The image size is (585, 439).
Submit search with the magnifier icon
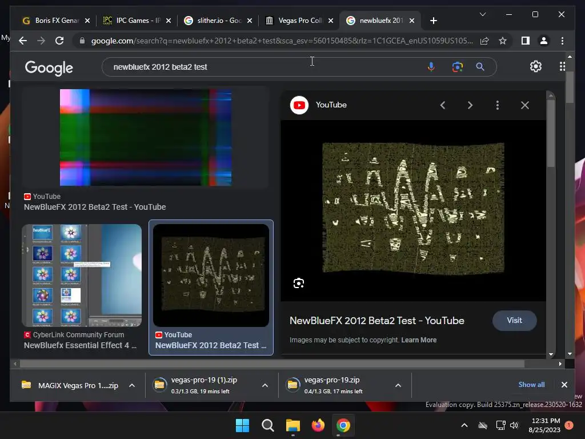click(x=480, y=67)
